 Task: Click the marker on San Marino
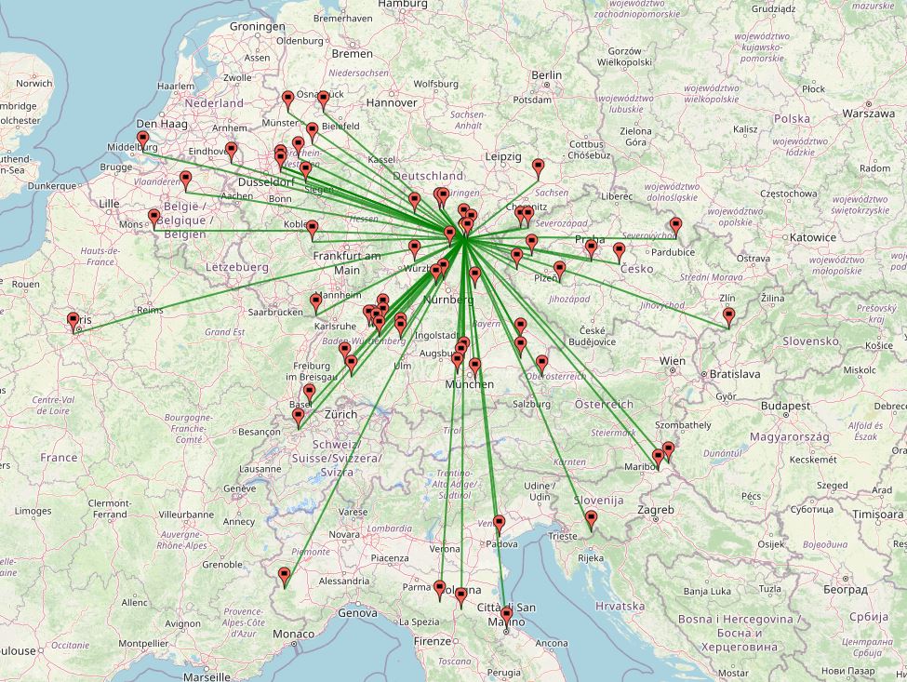click(x=507, y=616)
